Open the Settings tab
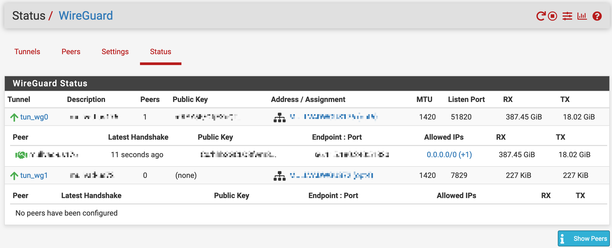612x248 pixels. coord(115,52)
